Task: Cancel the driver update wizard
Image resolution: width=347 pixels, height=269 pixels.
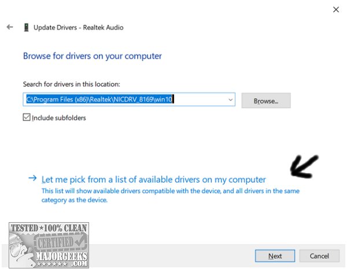Action: pos(319,256)
